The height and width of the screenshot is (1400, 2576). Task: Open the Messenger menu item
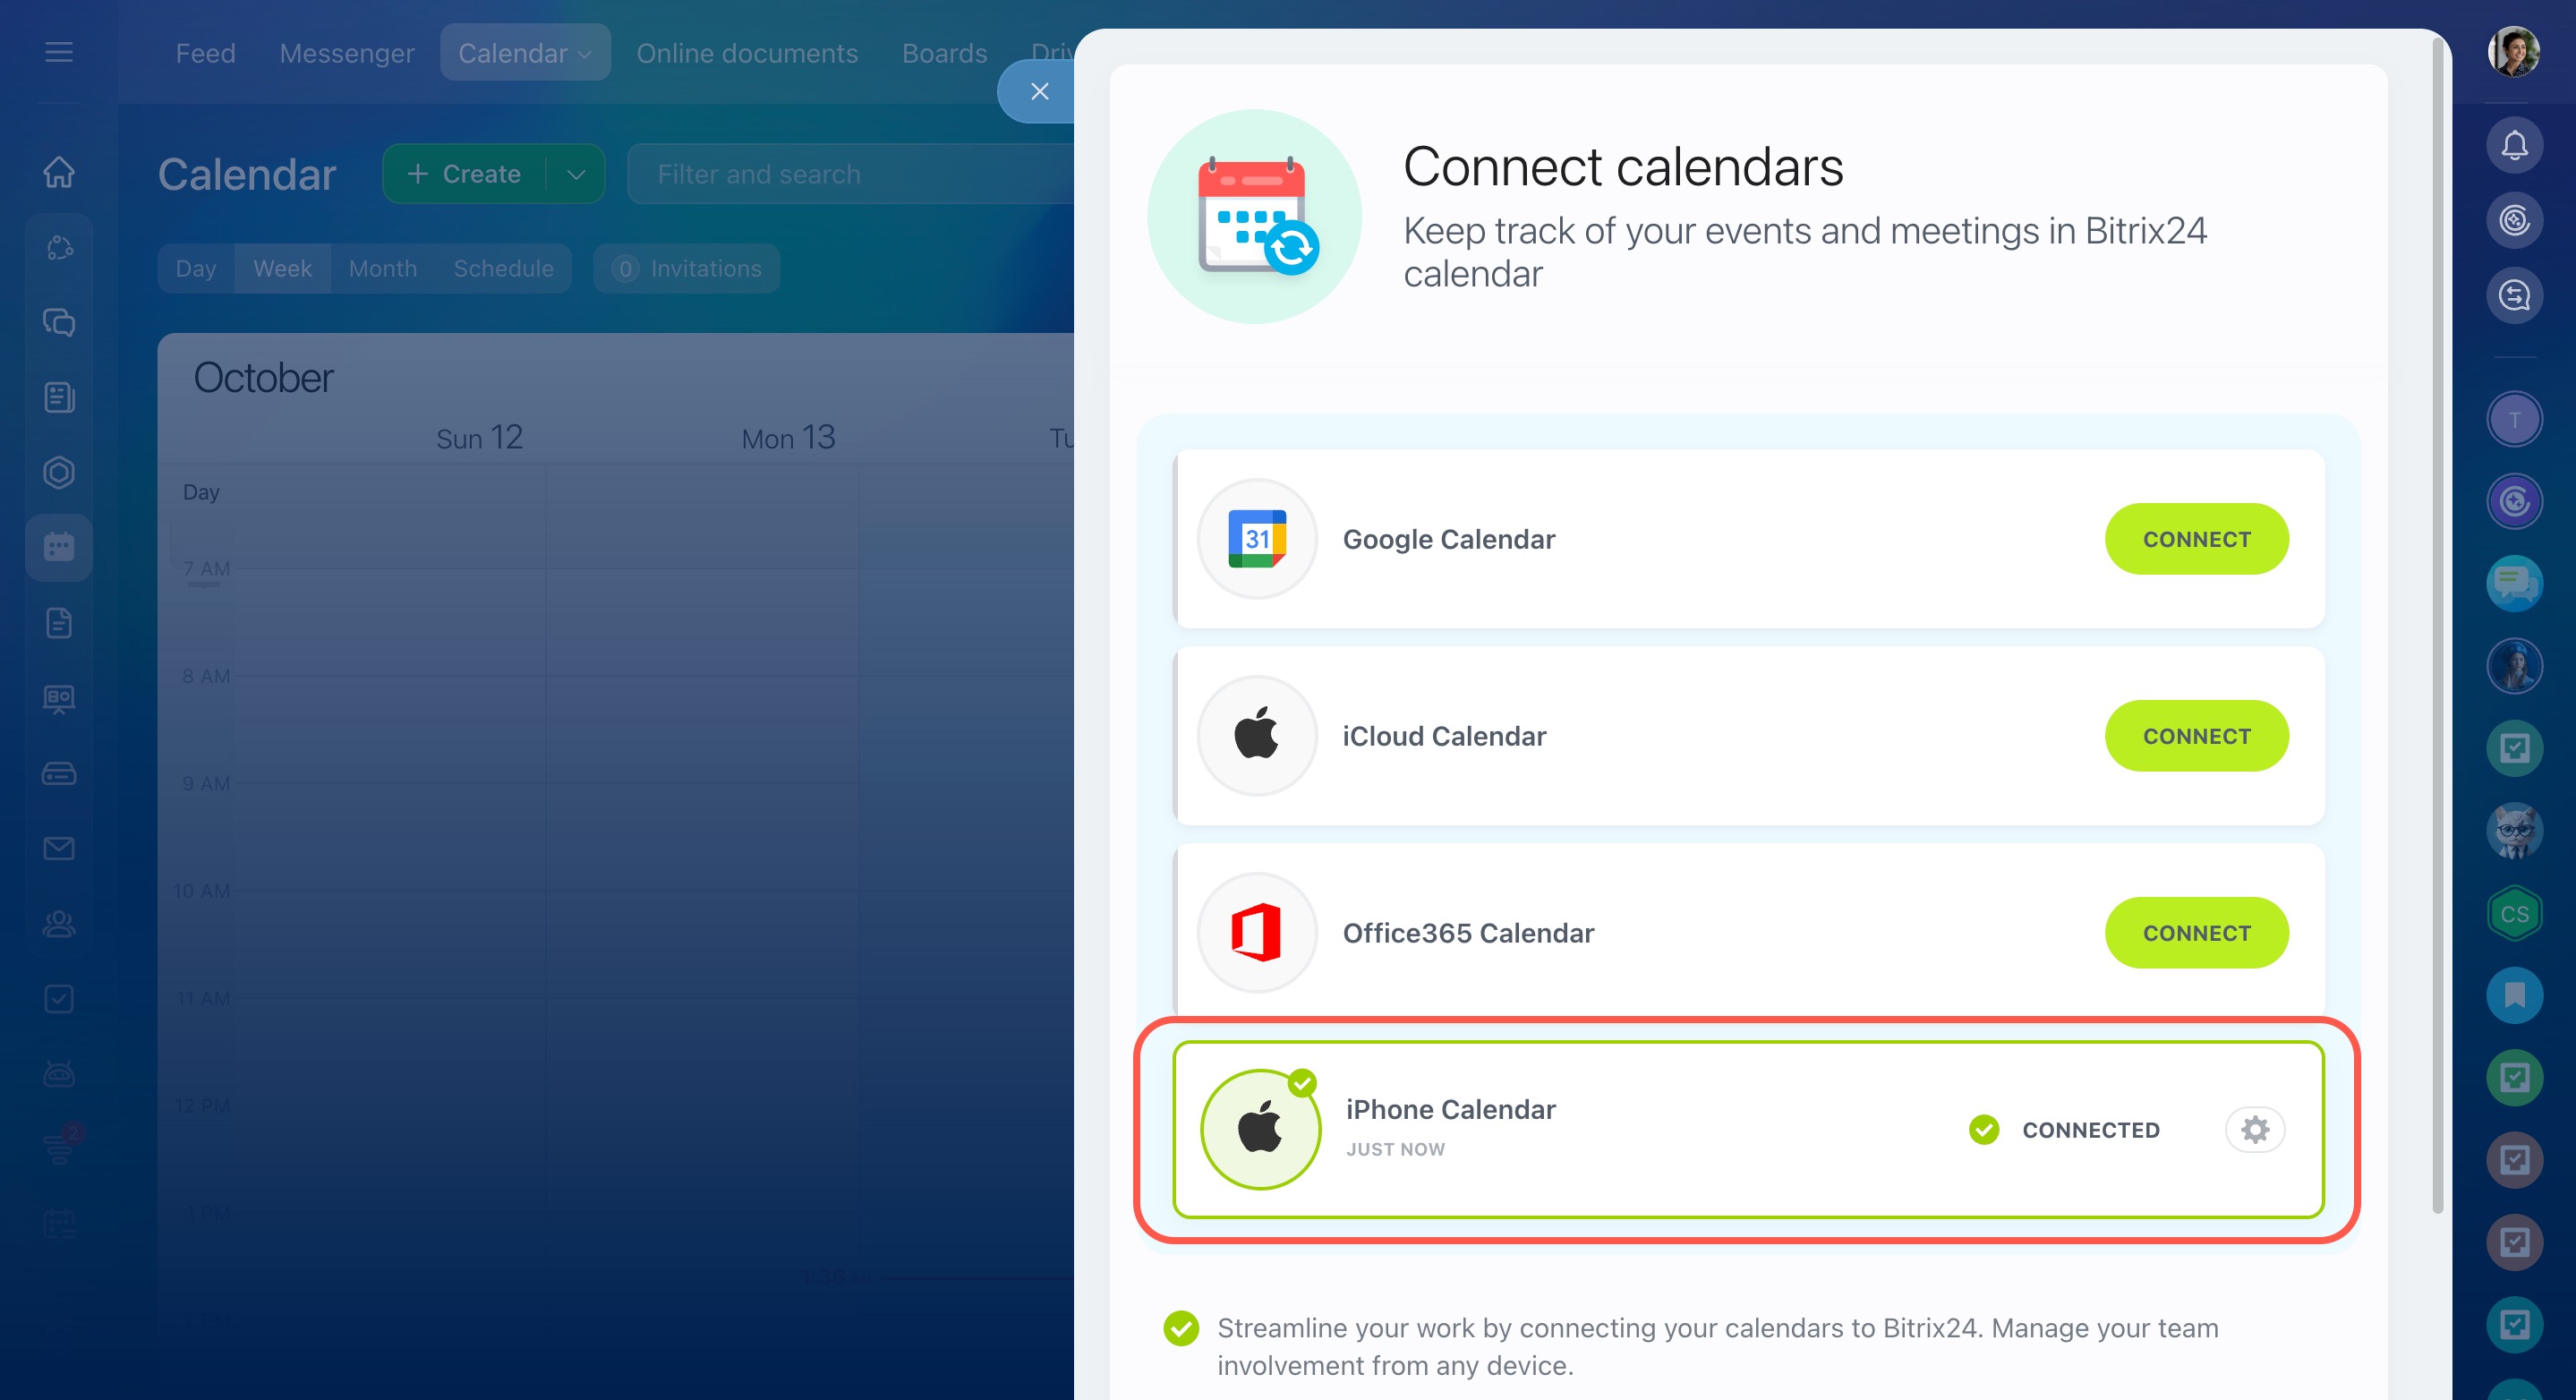coord(346,53)
